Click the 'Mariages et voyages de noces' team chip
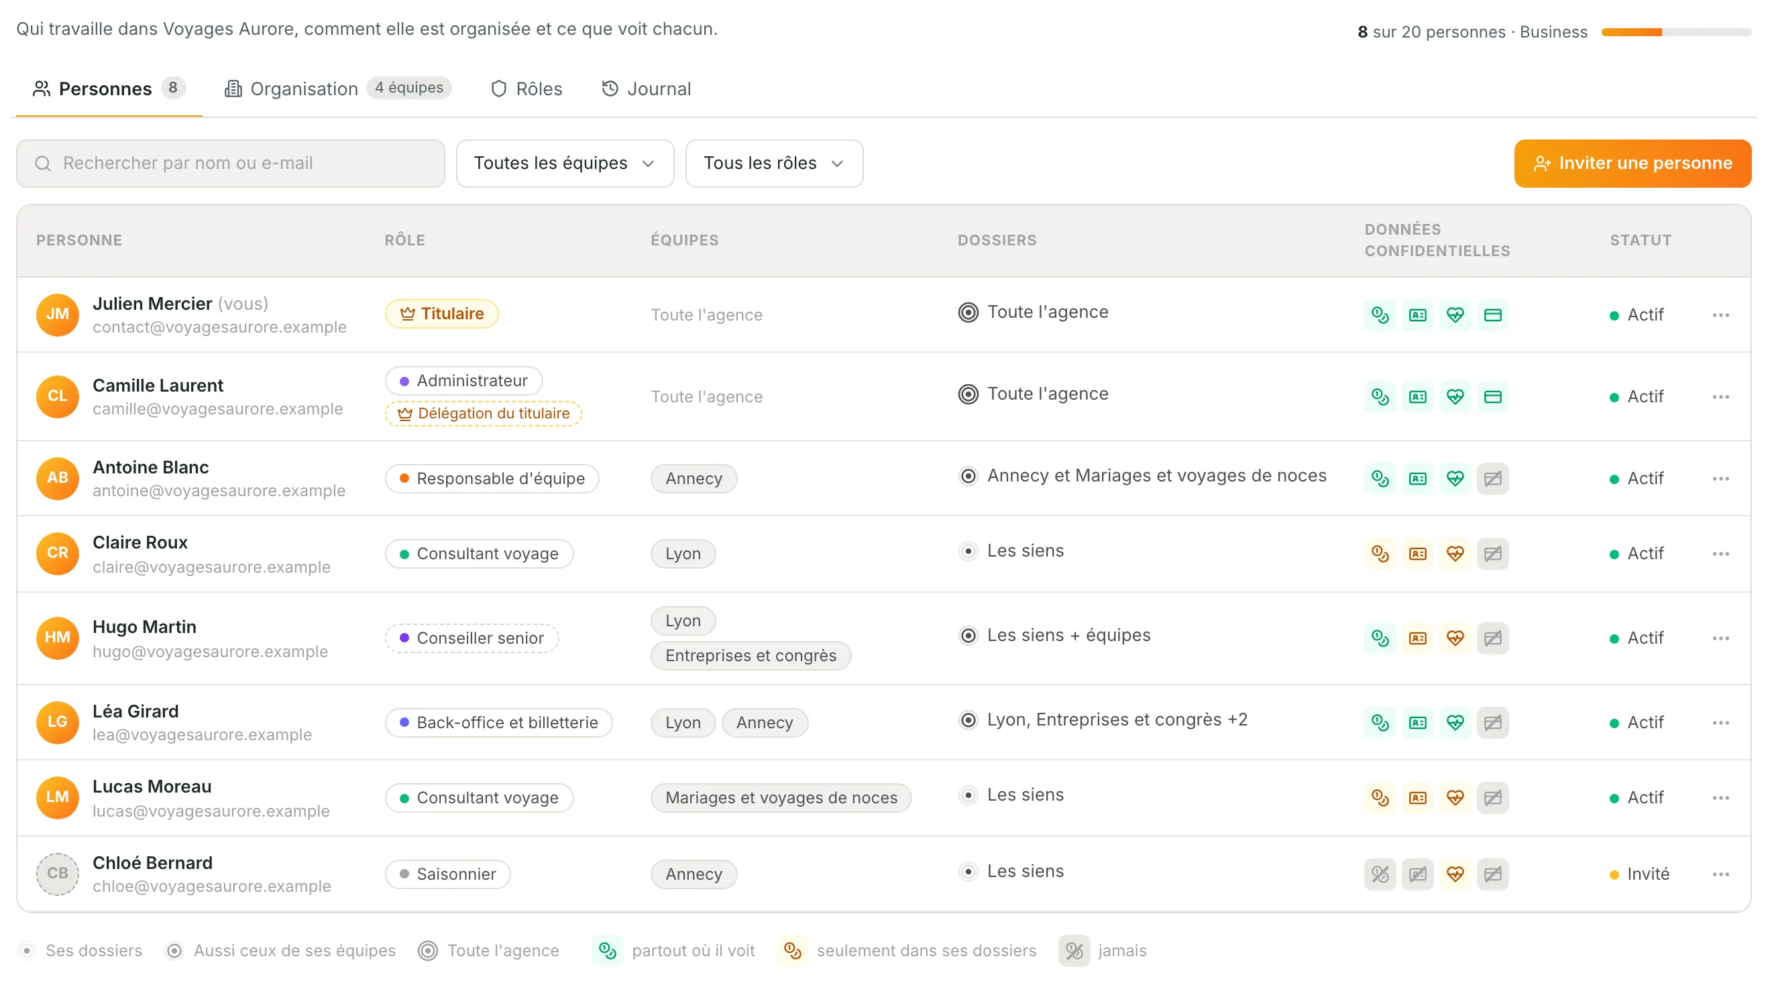This screenshot has width=1768, height=983. (x=781, y=798)
